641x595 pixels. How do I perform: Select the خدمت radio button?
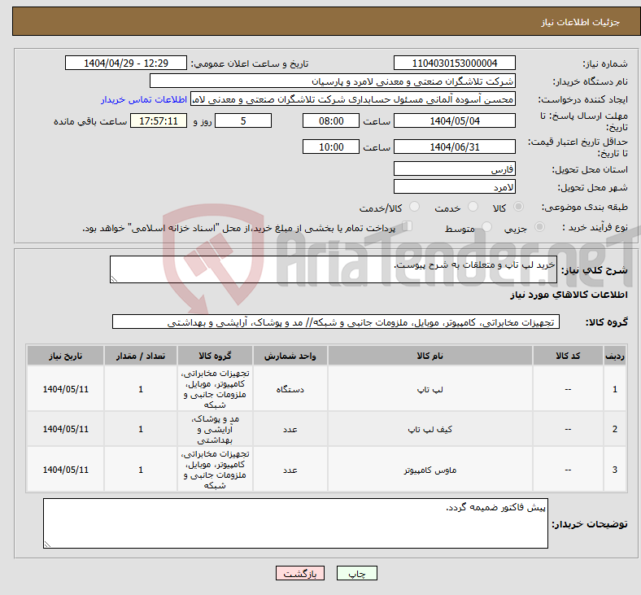point(473,207)
